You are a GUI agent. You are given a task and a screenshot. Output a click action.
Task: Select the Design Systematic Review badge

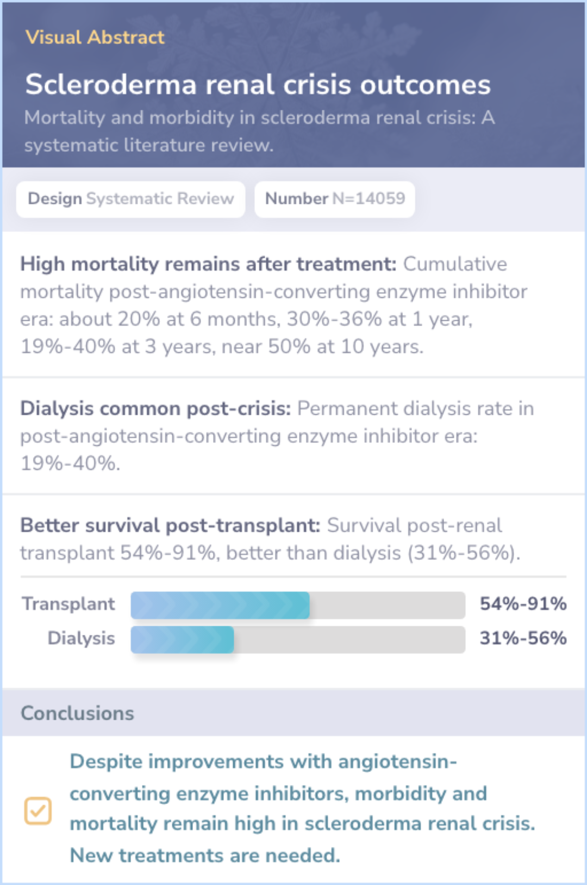[x=130, y=199]
